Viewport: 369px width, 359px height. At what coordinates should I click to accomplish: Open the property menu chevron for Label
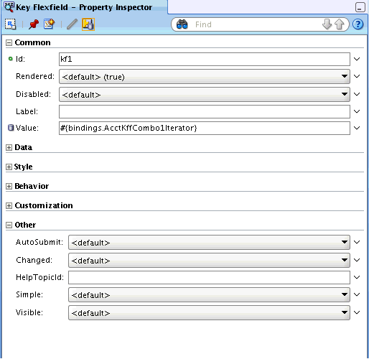pyautogui.click(x=357, y=111)
